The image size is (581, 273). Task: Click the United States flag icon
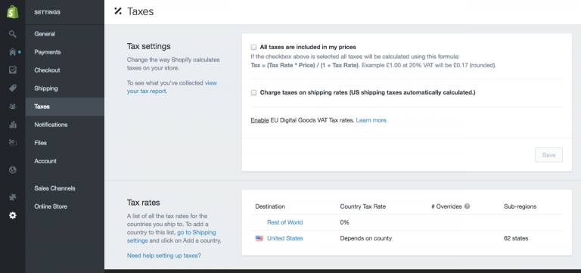coord(259,238)
